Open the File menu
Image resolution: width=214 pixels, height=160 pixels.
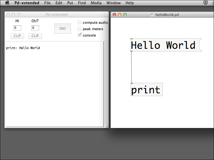click(47, 3)
